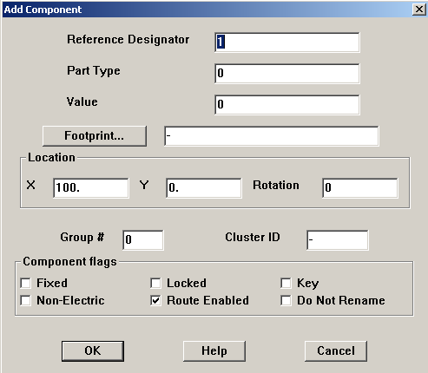Click the Y location field
The height and width of the screenshot is (373, 428).
click(x=204, y=188)
